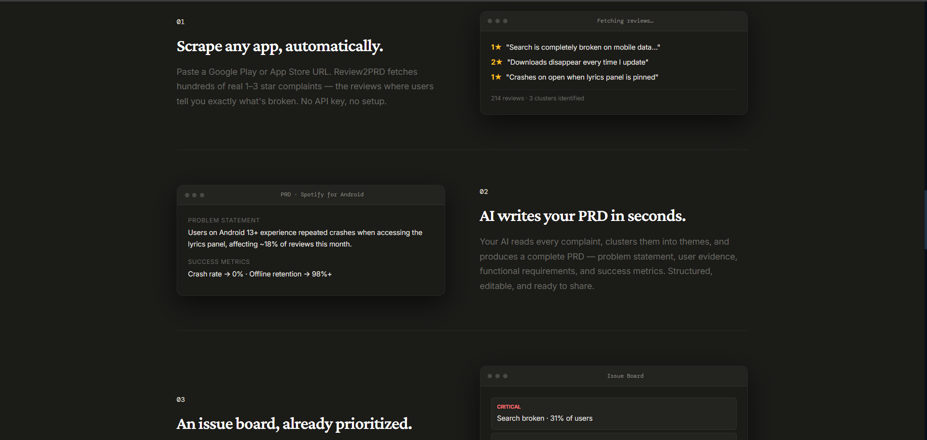The width and height of the screenshot is (927, 440).
Task: Click the second dot on the Fetching reviews window
Action: tap(497, 21)
